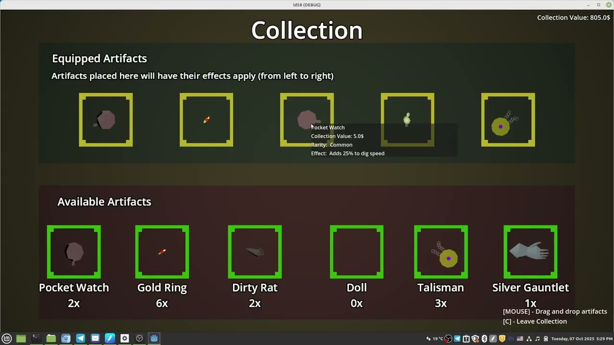
Task: Click the OBS tray icon
Action: [449, 339]
